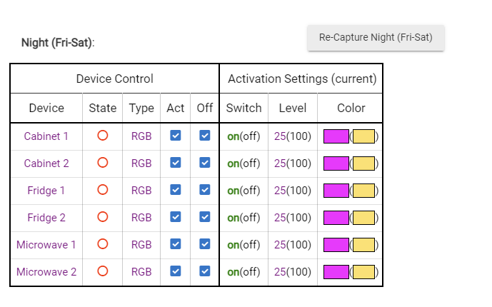
Task: Click the Cabinet 2 state circle icon
Action: [x=103, y=163]
